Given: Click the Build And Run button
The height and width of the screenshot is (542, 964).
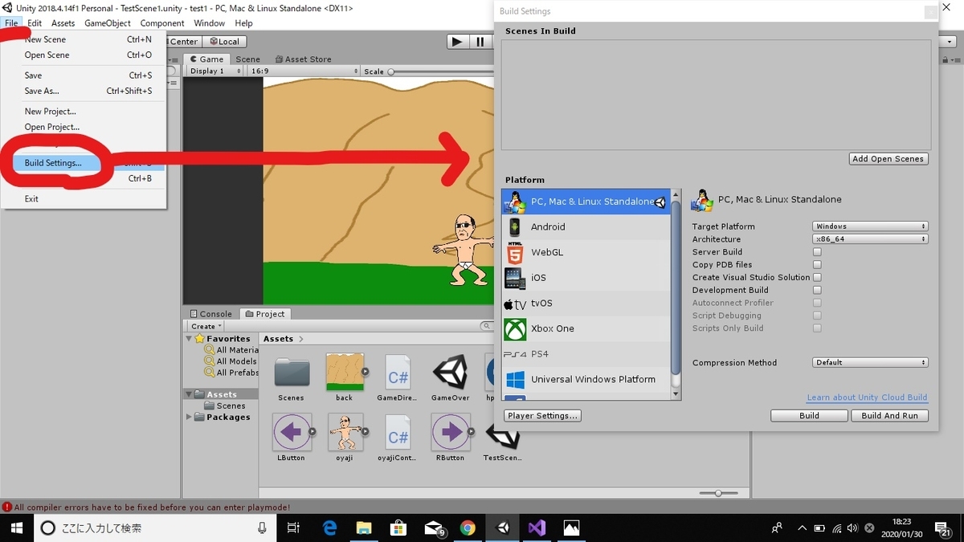Looking at the screenshot, I should click(889, 416).
